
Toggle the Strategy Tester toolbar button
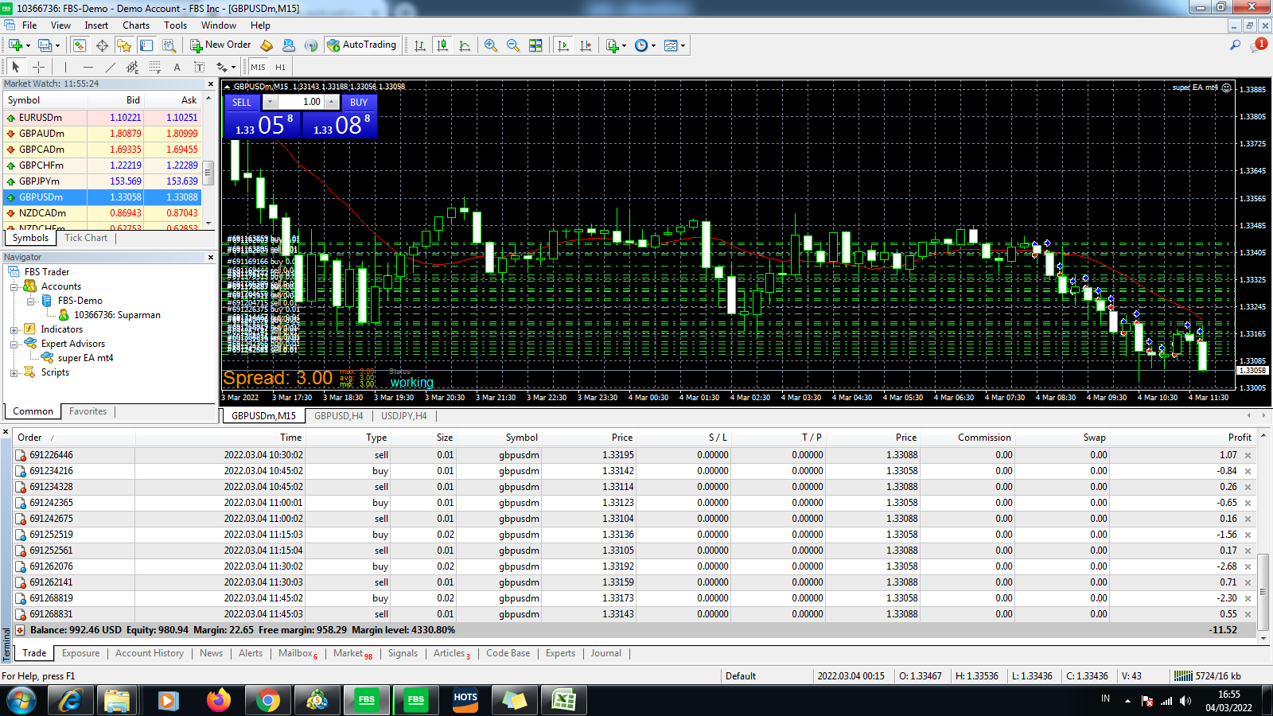pyautogui.click(x=169, y=45)
